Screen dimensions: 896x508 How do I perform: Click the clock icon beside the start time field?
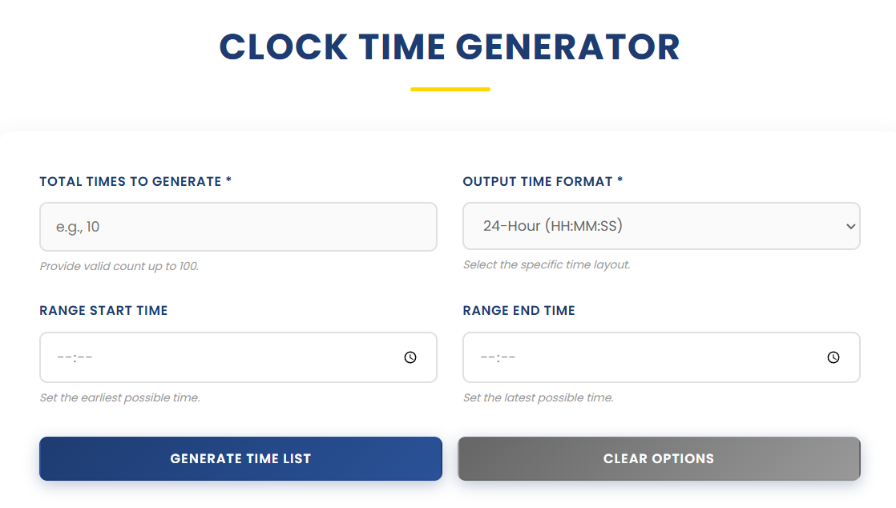[411, 357]
